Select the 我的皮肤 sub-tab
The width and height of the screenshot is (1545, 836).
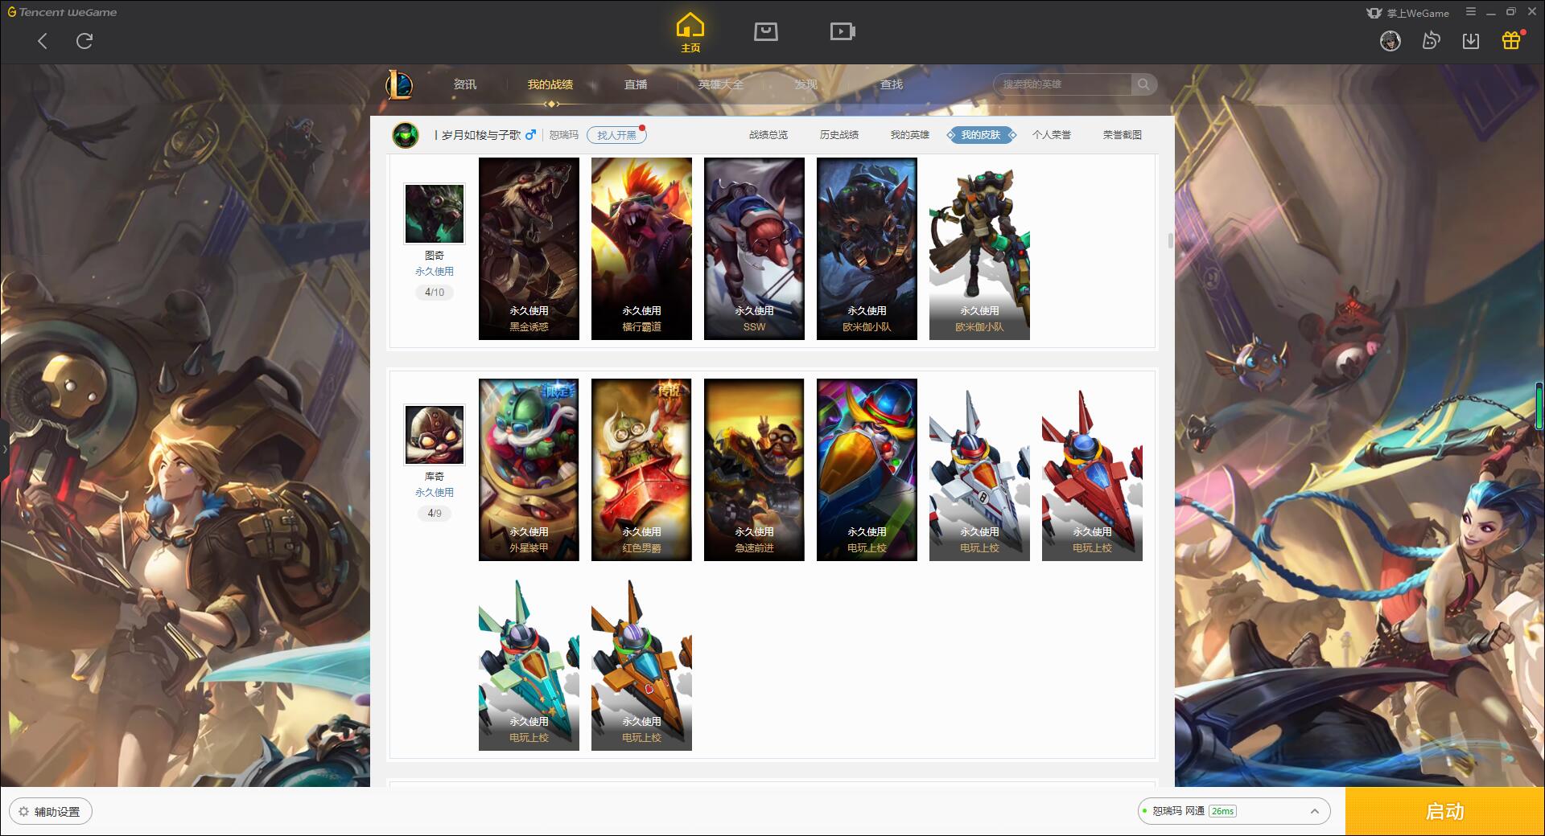point(981,135)
